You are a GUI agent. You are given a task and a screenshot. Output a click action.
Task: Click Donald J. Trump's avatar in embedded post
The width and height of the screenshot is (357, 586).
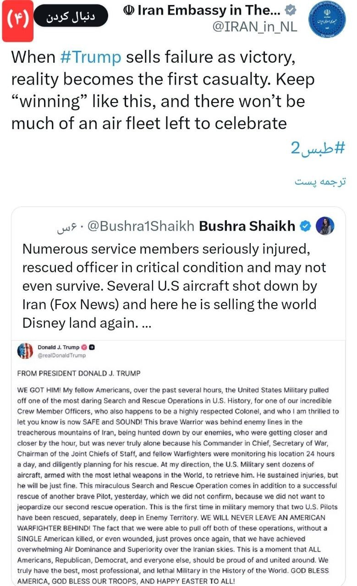(x=26, y=351)
